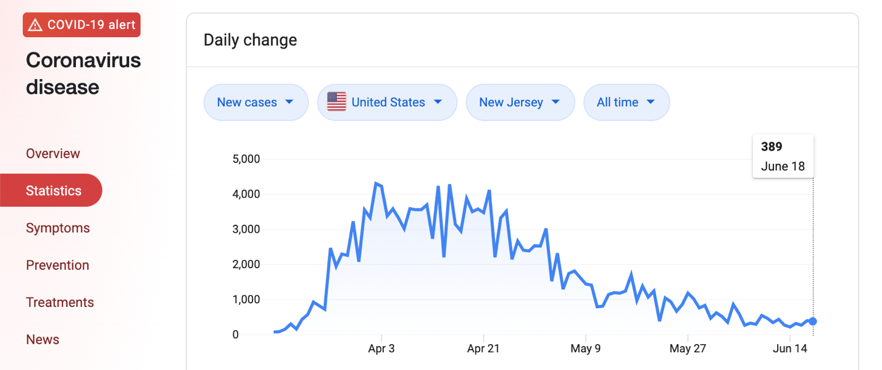Click the COVID-19 alert warning triangle icon

(35, 25)
